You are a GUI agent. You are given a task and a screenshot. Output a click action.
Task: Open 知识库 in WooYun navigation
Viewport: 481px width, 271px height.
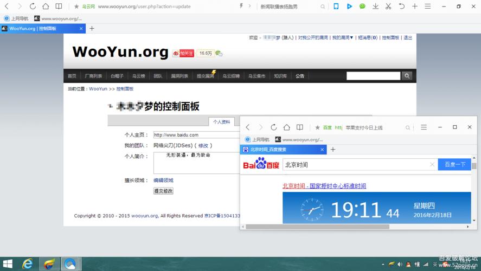click(x=280, y=76)
